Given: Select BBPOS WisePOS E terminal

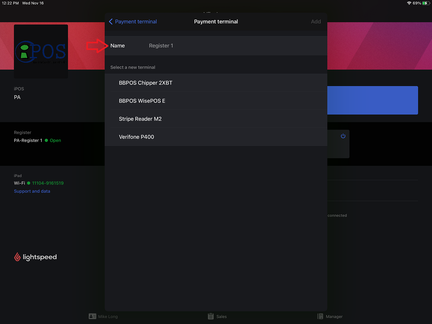Looking at the screenshot, I should pos(216,101).
